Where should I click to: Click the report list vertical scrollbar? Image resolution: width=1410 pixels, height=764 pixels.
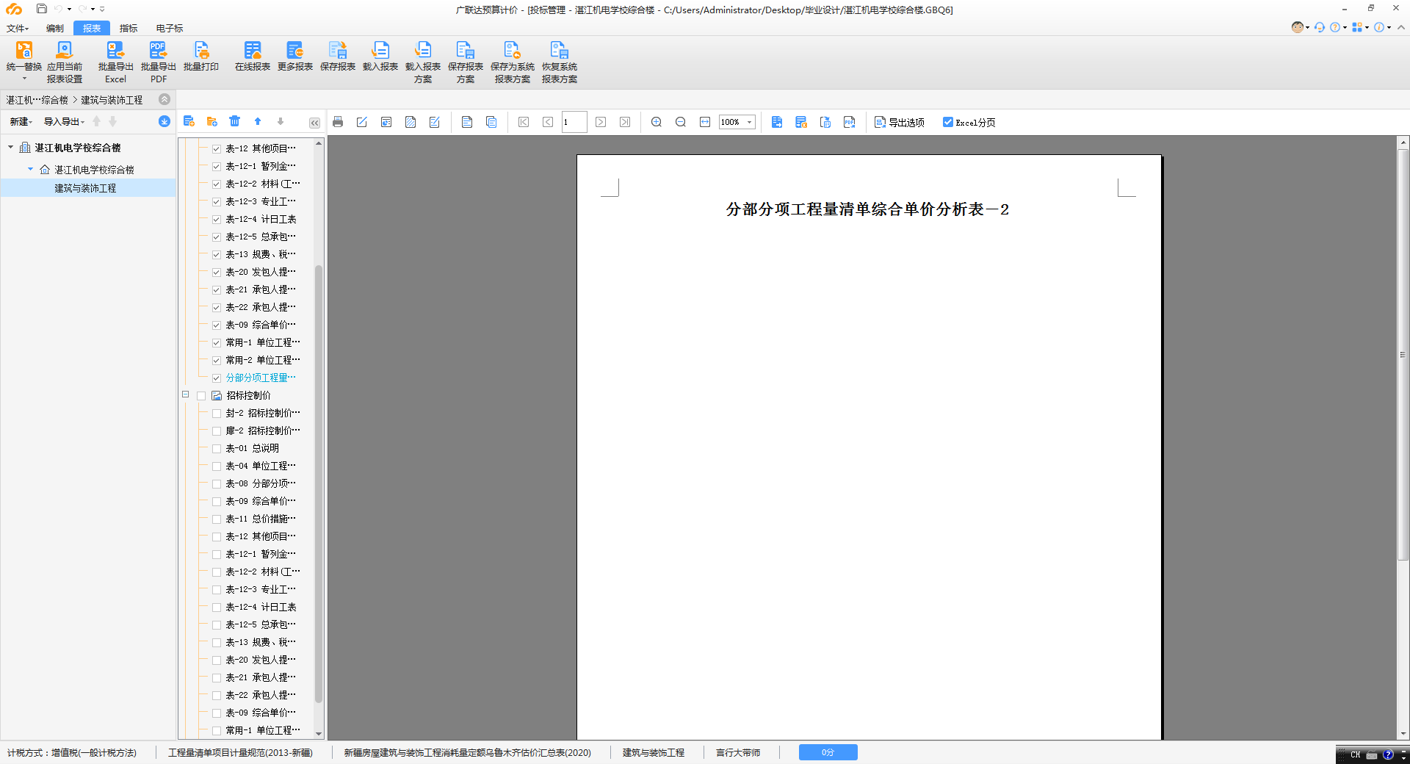[319, 483]
